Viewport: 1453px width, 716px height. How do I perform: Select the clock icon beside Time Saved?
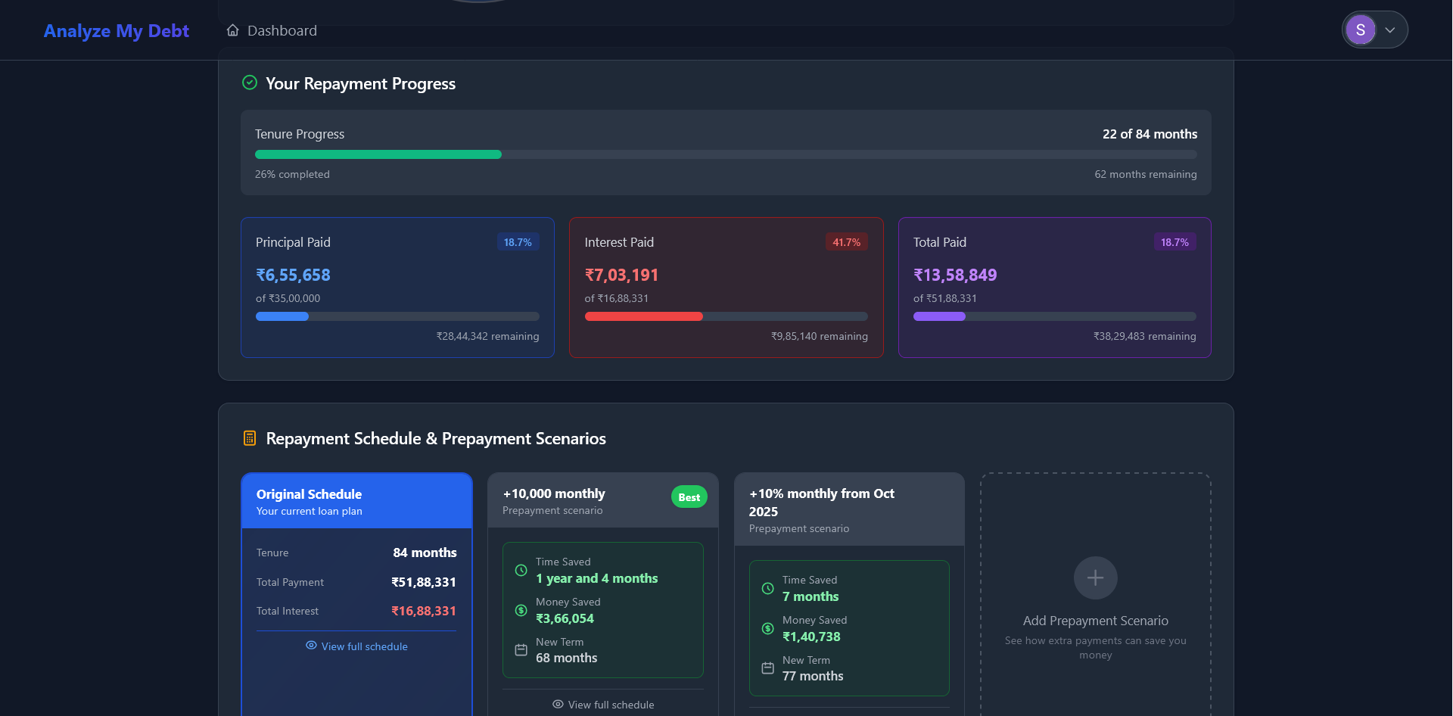tap(520, 571)
